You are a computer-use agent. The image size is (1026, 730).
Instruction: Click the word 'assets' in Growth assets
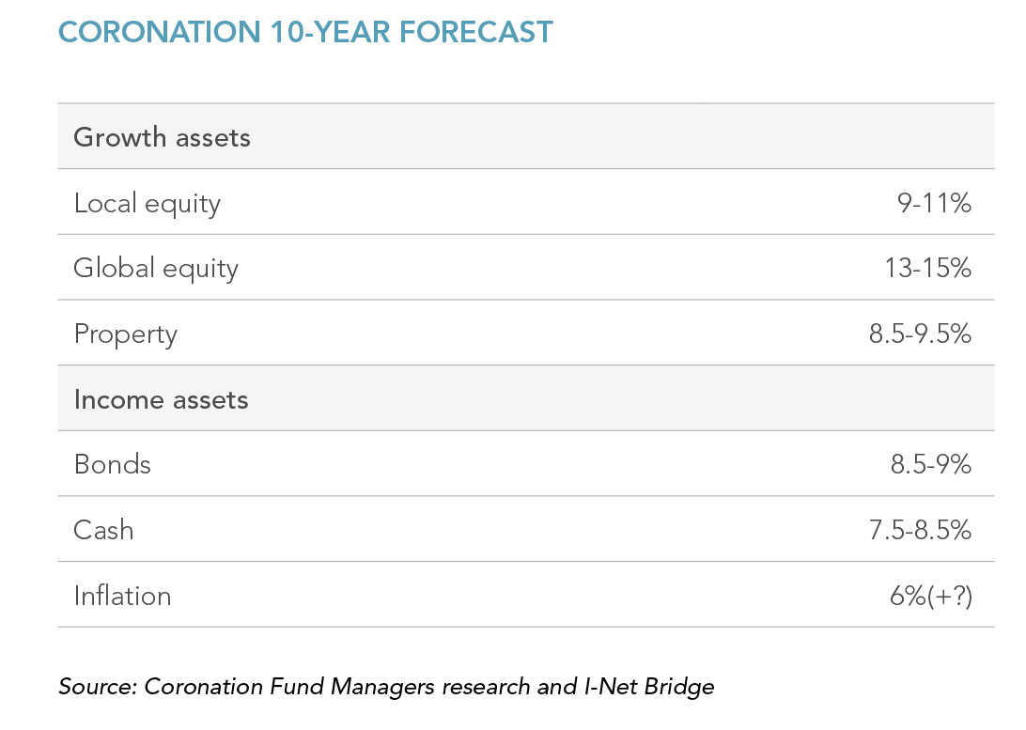[212, 138]
